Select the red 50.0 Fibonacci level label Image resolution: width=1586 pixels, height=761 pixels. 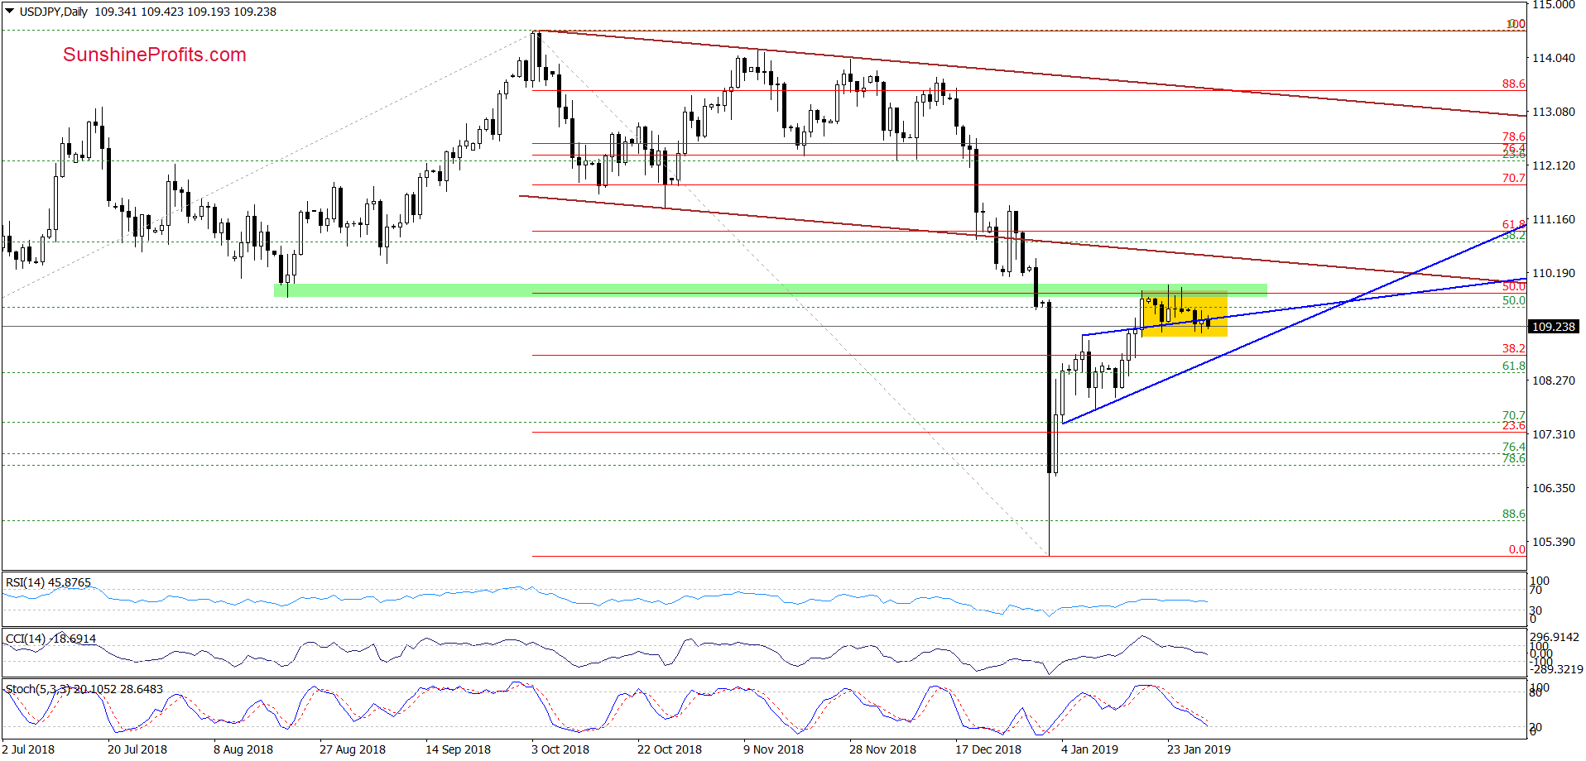point(1514,286)
